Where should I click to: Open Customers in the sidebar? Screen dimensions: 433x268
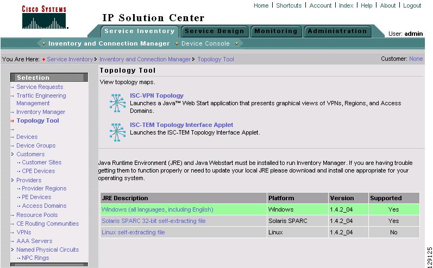click(x=30, y=154)
